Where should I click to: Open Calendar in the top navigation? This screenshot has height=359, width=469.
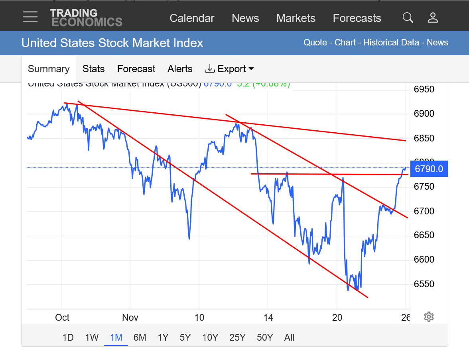192,18
